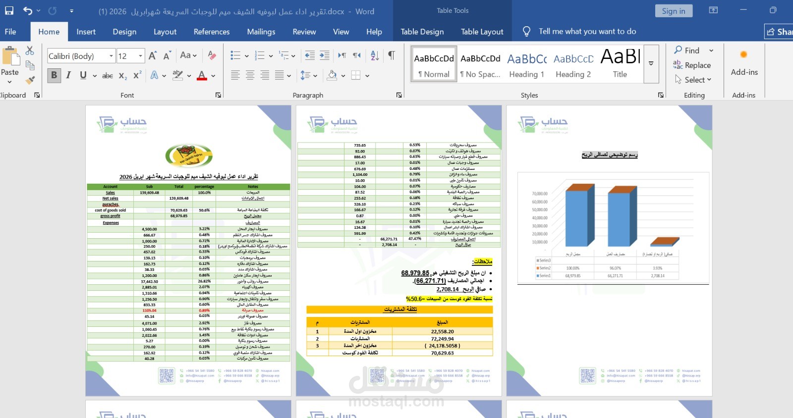793x418 pixels.
Task: Set right-to-left text direction
Action: point(357,55)
